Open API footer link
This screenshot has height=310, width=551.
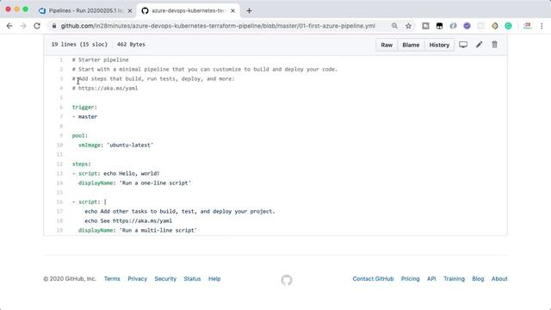[431, 278]
